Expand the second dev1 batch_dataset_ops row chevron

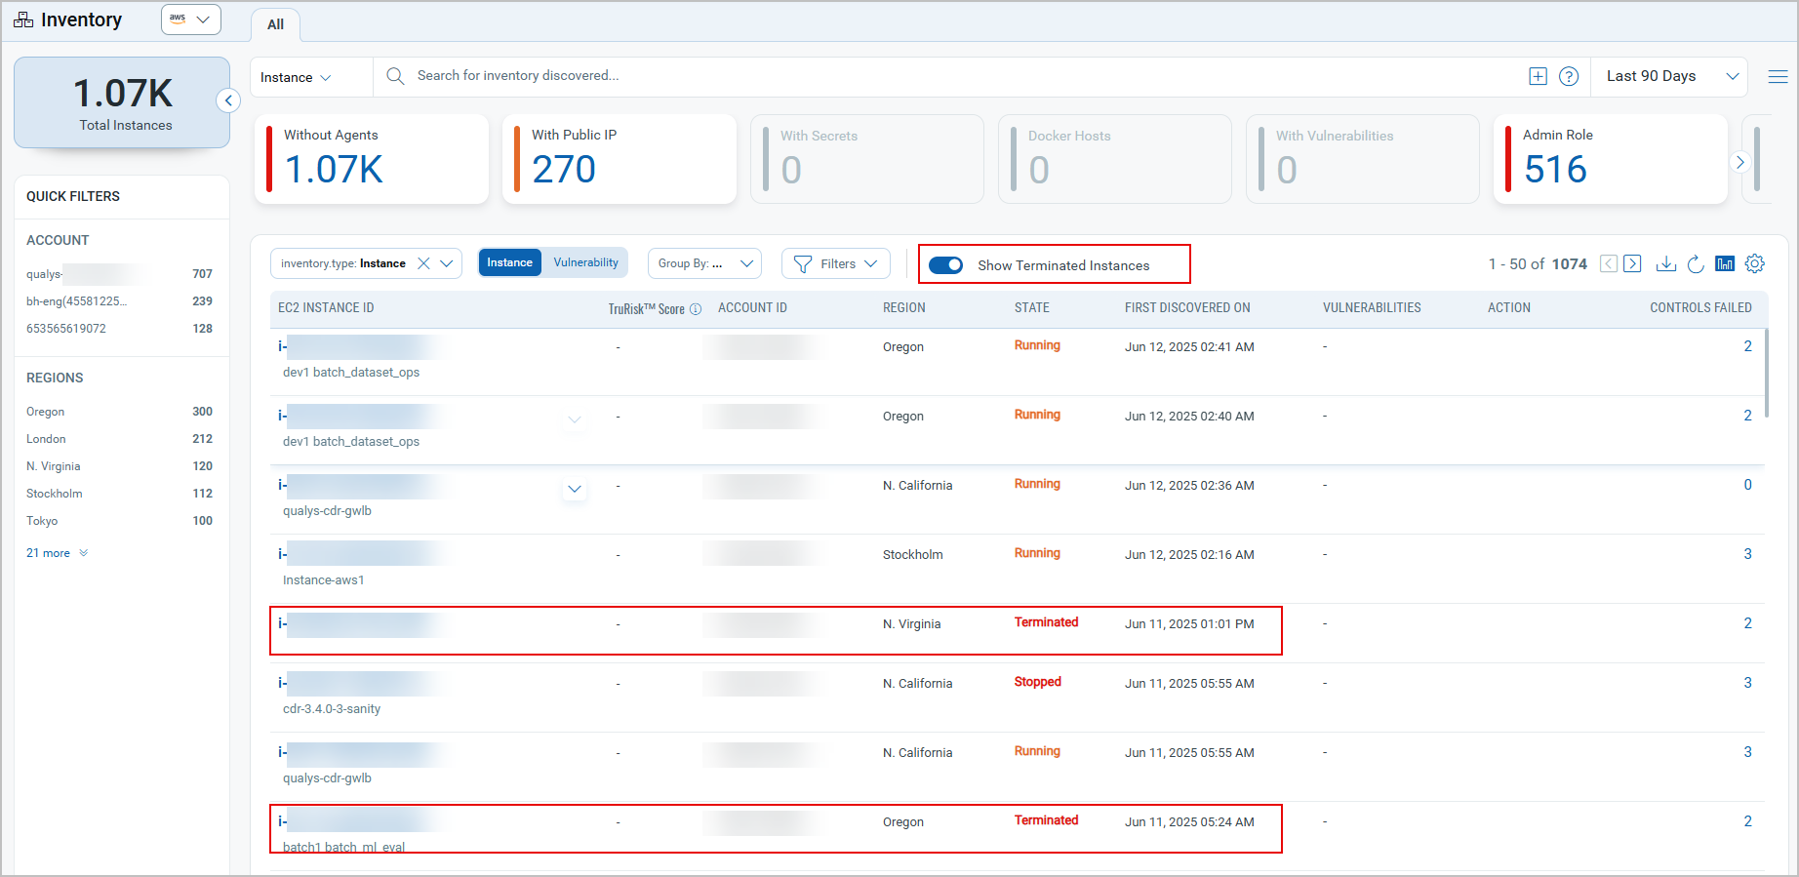click(x=575, y=419)
